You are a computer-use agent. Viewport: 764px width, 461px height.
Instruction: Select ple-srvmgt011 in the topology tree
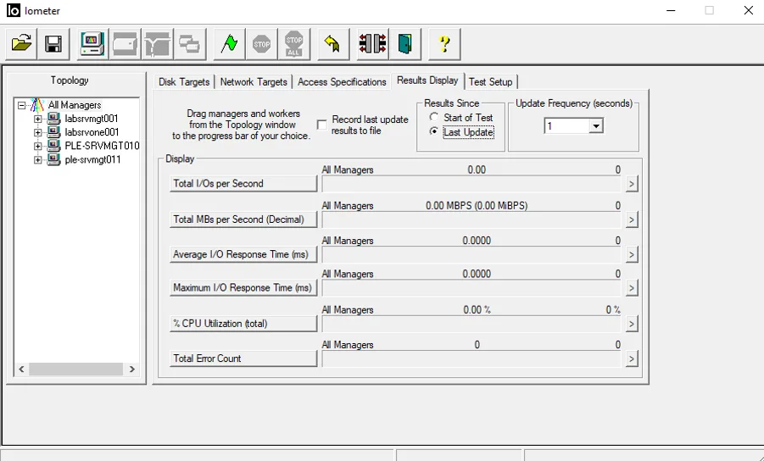[x=92, y=159]
